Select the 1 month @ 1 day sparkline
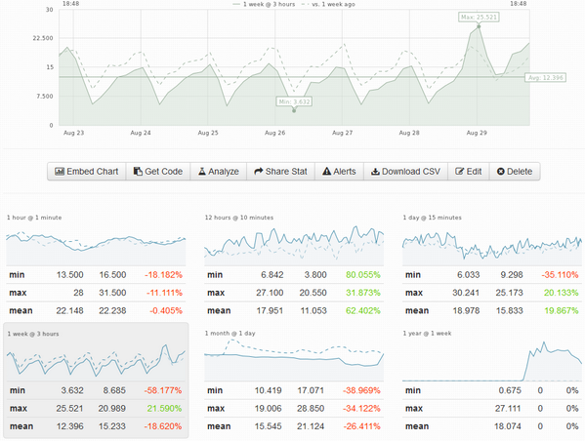Screen dimensions: 585x441 point(294,360)
